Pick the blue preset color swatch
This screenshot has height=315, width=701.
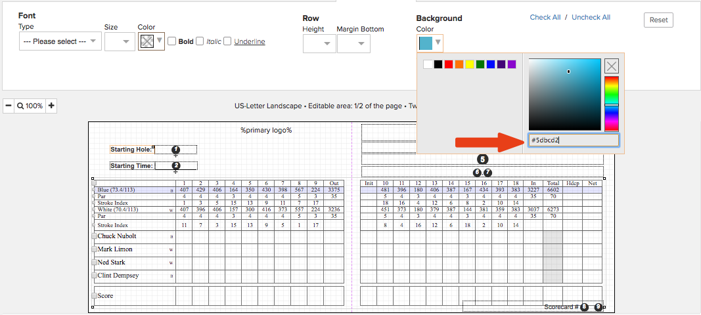click(491, 64)
